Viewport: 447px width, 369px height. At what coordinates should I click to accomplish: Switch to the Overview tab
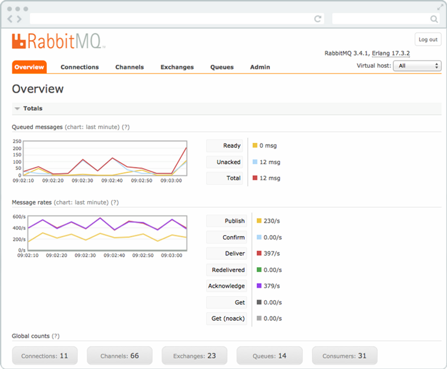click(29, 67)
